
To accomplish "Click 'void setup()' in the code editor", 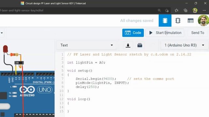I will [x=80, y=71].
